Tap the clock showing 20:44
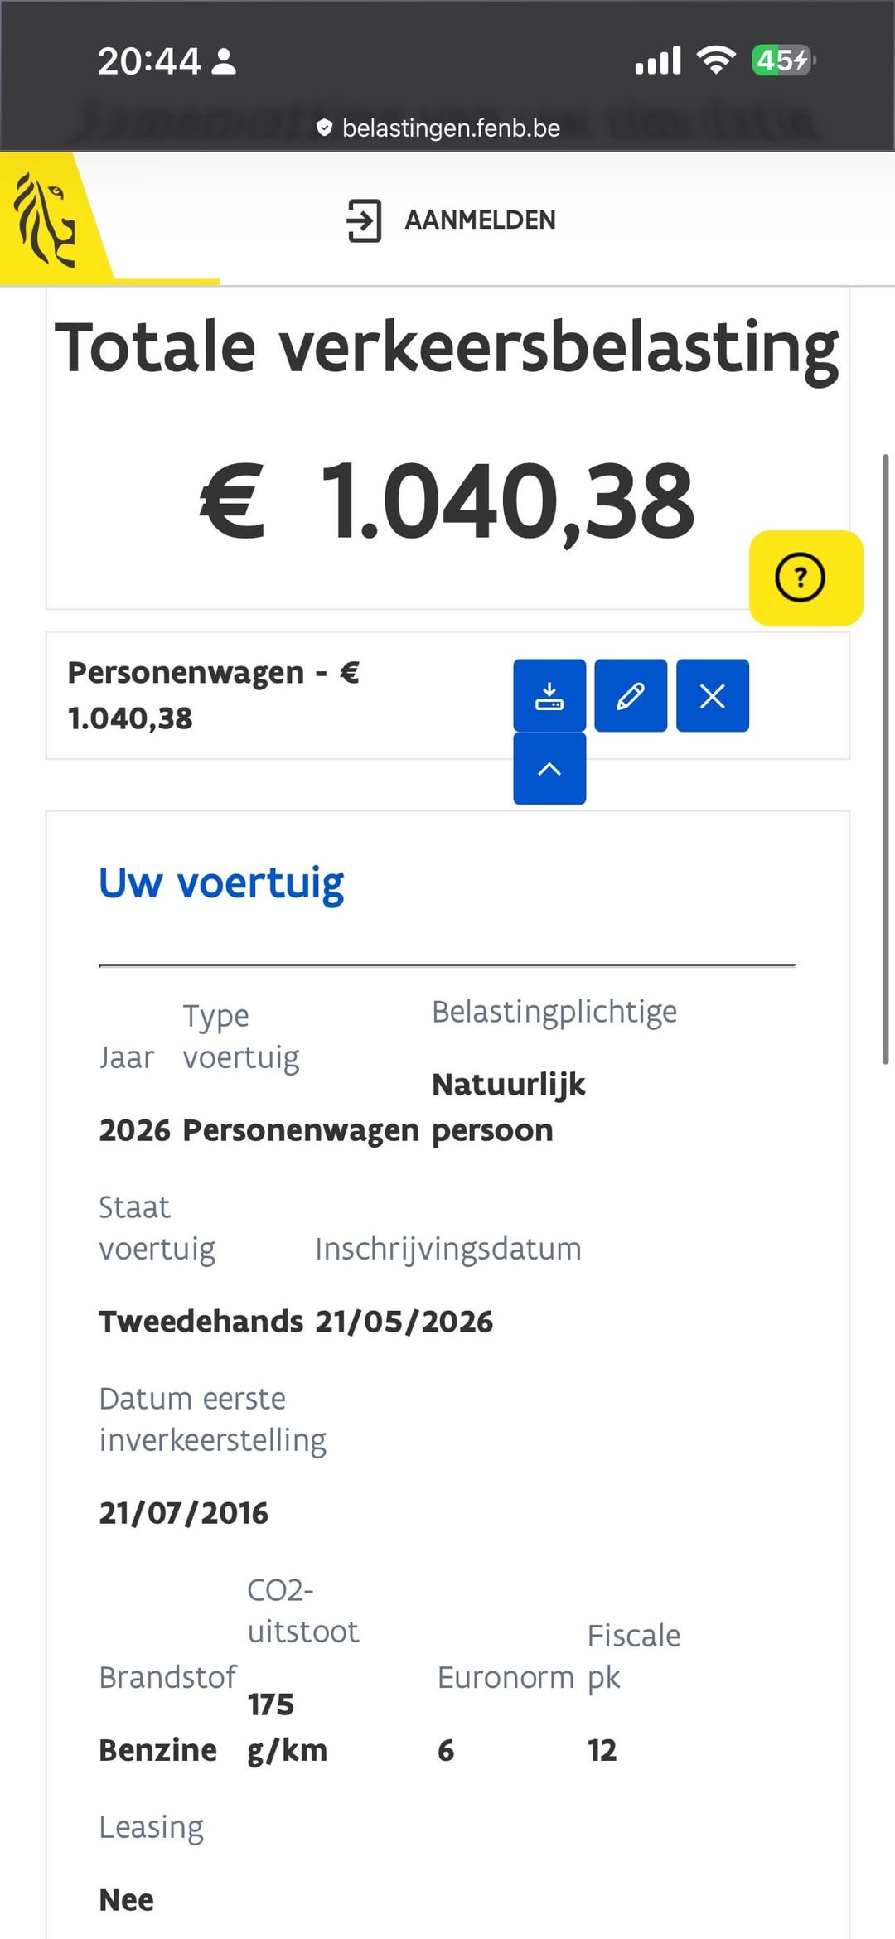Screen dimensions: 895x1939 [x=149, y=61]
